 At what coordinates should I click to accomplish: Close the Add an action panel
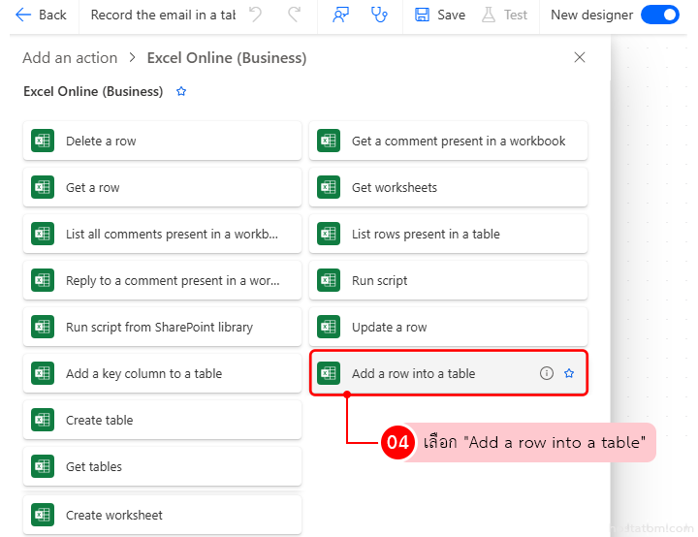[580, 57]
